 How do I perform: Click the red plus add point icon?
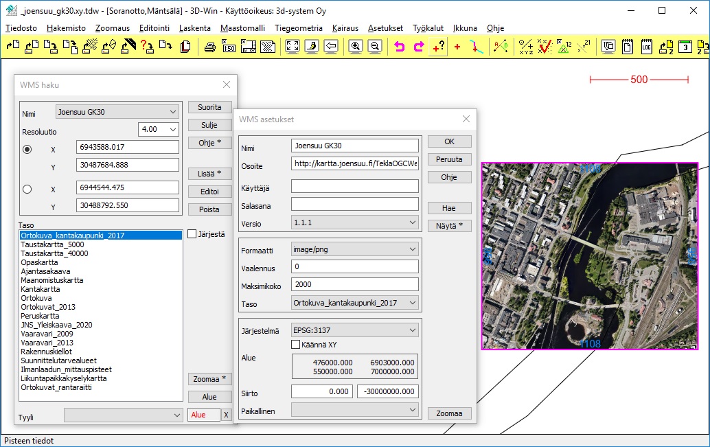[457, 46]
